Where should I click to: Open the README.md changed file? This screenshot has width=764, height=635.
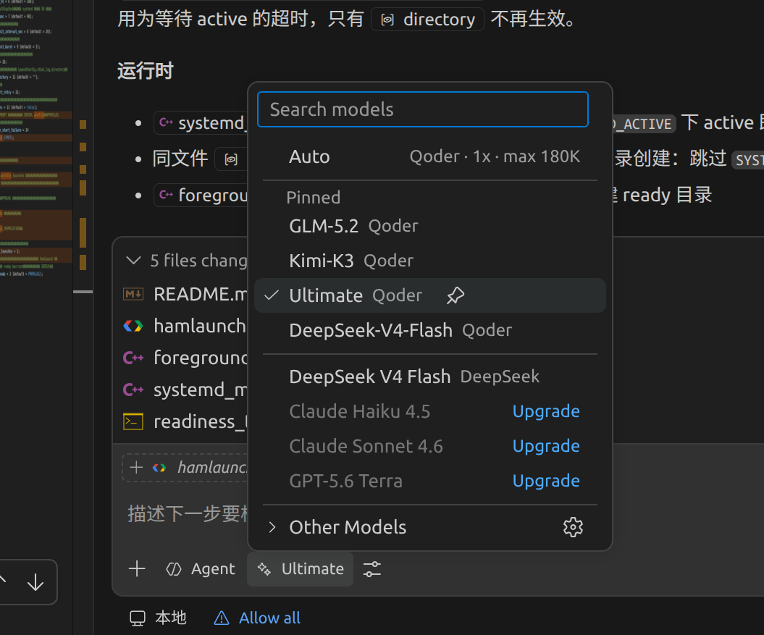185,295
